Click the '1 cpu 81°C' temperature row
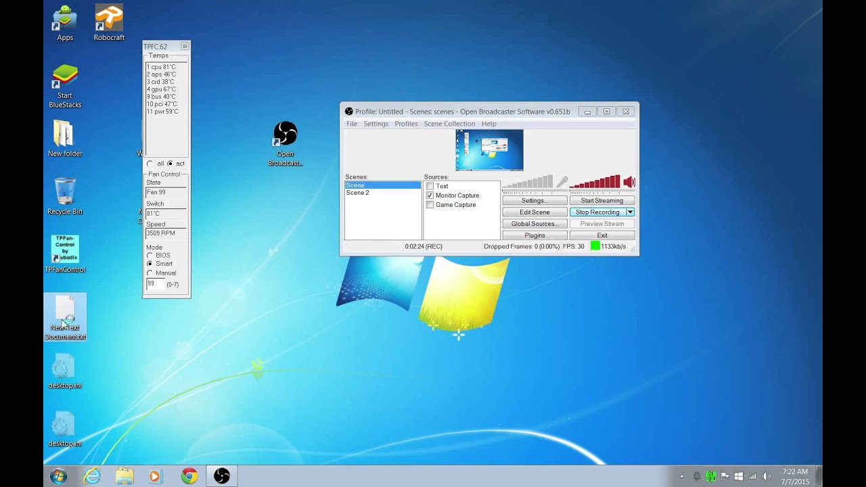Screen dimensions: 866x487 click(x=162, y=67)
